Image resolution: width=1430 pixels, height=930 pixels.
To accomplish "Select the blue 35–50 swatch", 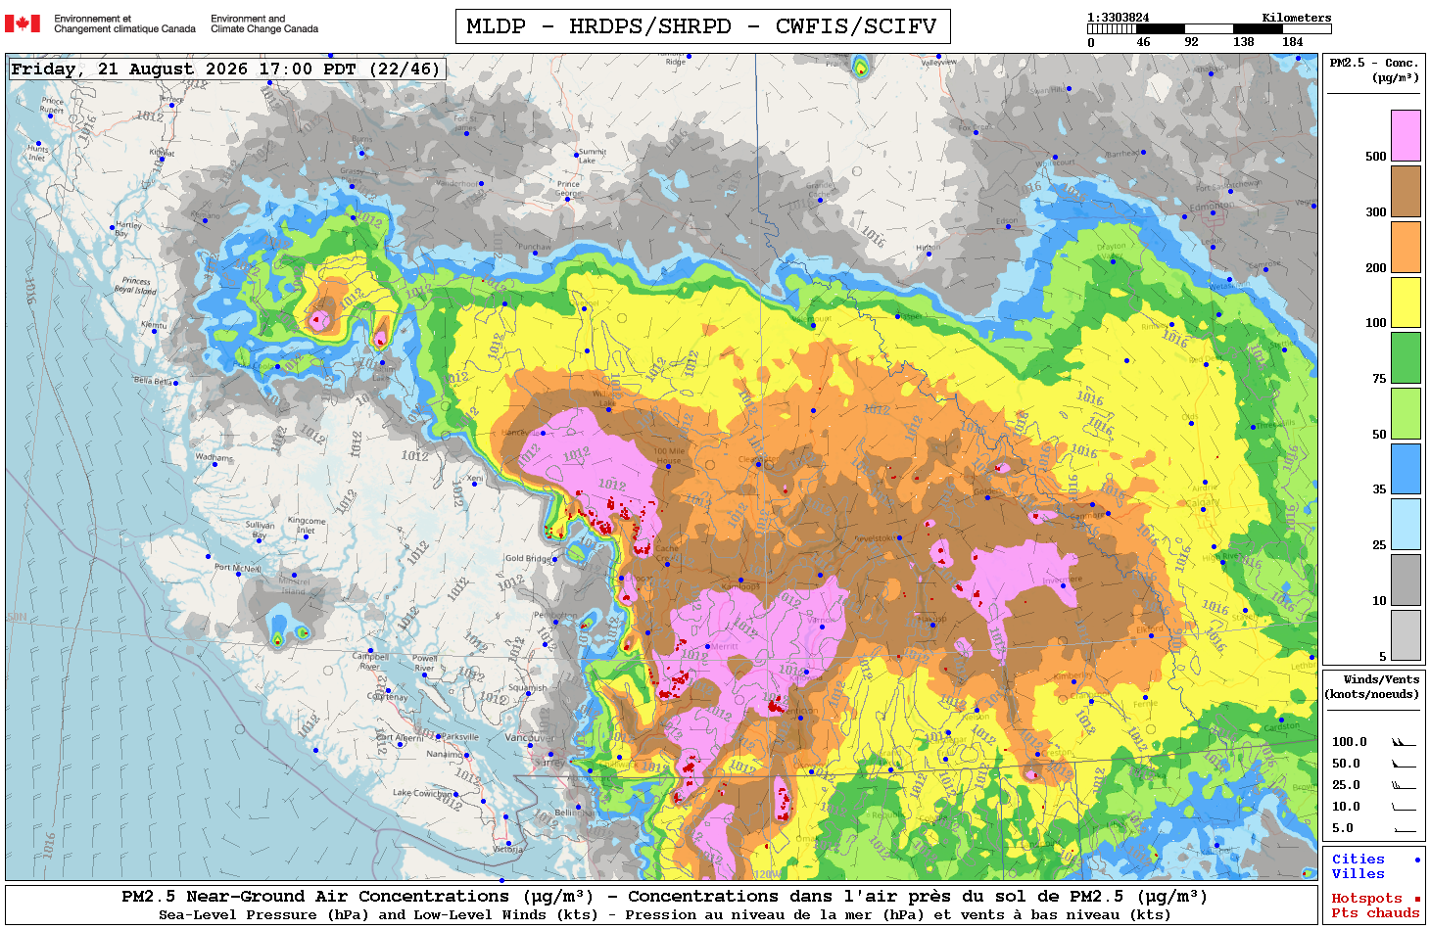I will coord(1406,469).
